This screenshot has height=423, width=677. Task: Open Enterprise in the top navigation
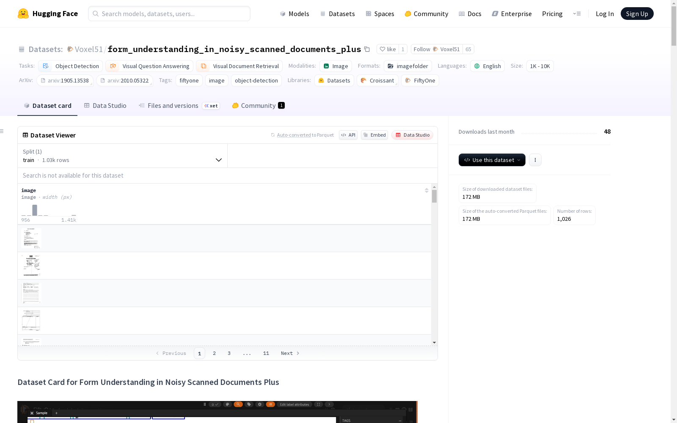(x=512, y=14)
